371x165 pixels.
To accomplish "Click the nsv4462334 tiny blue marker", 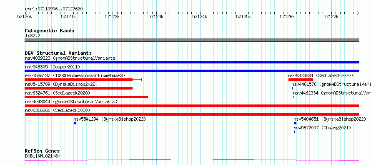I will (x=294, y=97).
